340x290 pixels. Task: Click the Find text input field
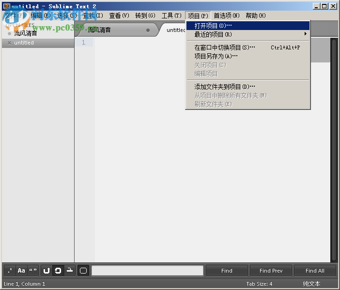(147, 271)
